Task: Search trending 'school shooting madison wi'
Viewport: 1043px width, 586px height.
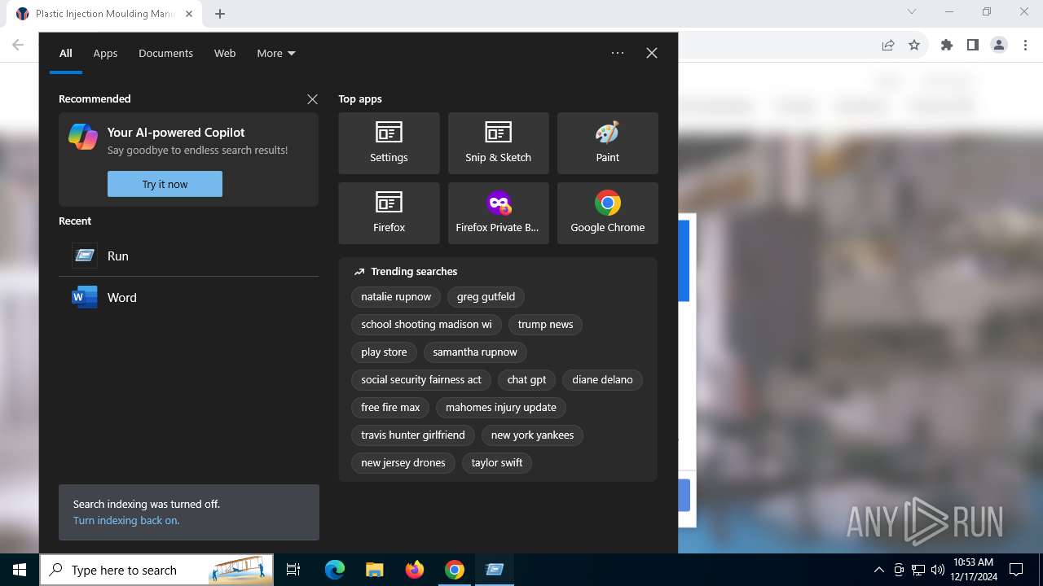Action: coord(426,325)
